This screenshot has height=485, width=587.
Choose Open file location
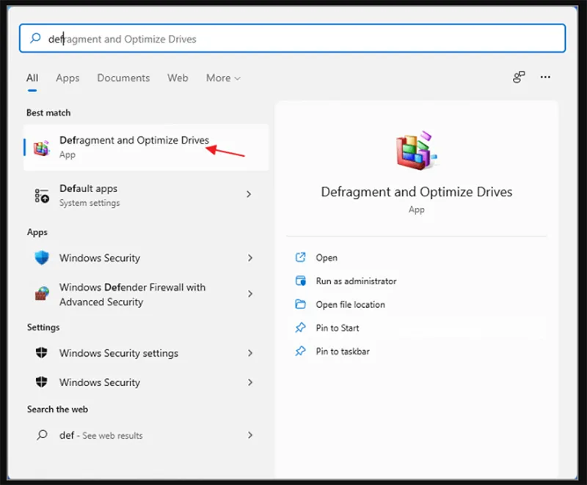click(351, 305)
